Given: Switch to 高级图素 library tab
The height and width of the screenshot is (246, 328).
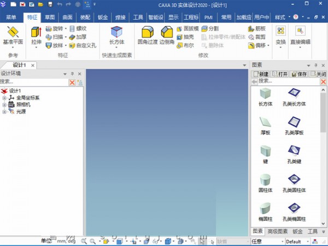Looking at the screenshot, I should pos(278,232).
